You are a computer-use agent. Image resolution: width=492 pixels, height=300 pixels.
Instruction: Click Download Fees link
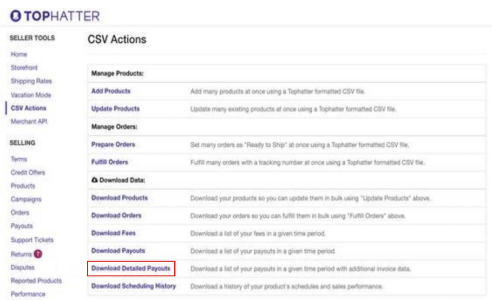coord(113,233)
